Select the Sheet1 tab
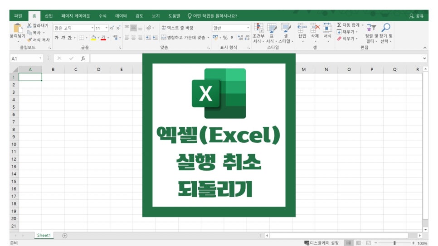Screen dimensions: 438x246 tap(44, 236)
